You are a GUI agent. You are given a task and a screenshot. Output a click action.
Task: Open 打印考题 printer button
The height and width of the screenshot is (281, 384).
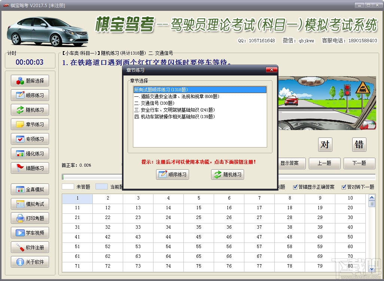(30, 218)
